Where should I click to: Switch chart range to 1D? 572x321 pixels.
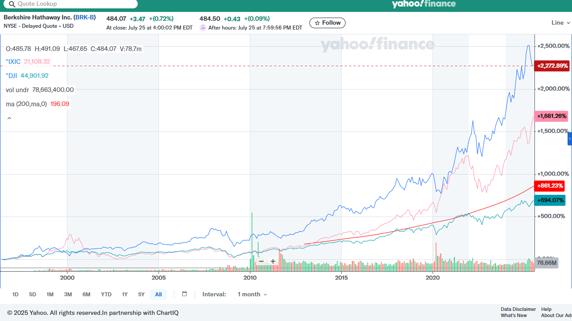click(15, 295)
